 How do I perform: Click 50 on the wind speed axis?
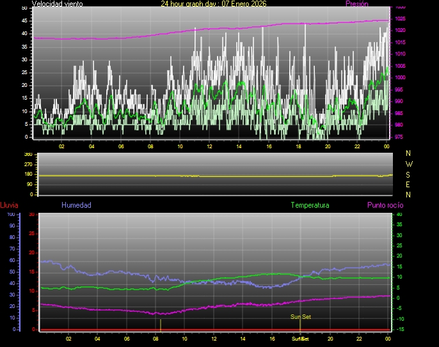tap(24, 8)
